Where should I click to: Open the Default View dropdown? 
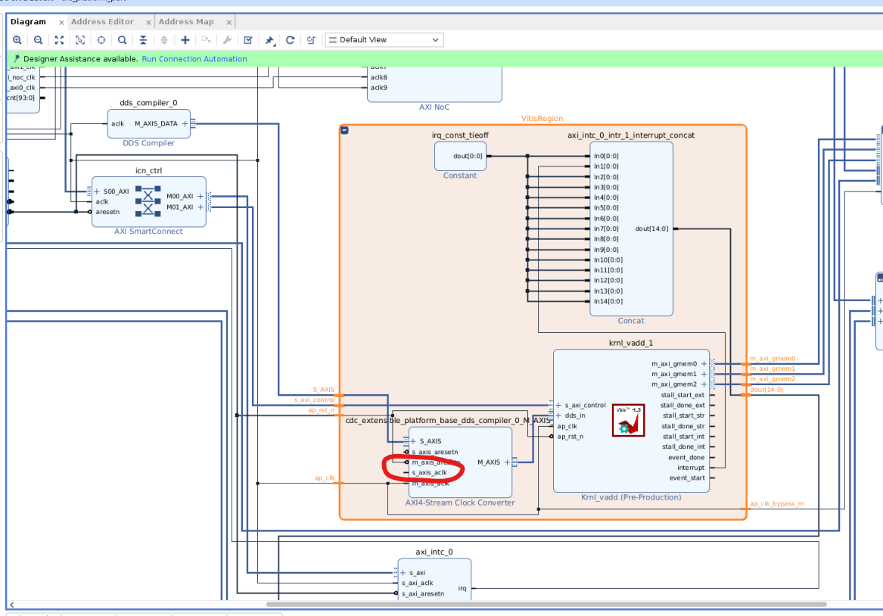coord(384,40)
